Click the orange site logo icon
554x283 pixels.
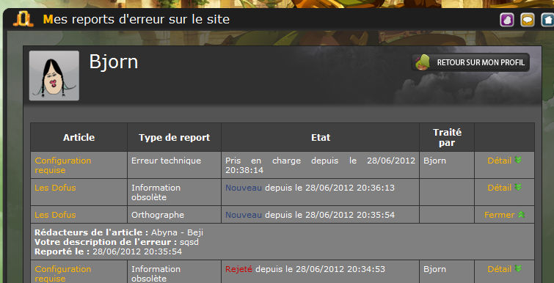[23, 19]
